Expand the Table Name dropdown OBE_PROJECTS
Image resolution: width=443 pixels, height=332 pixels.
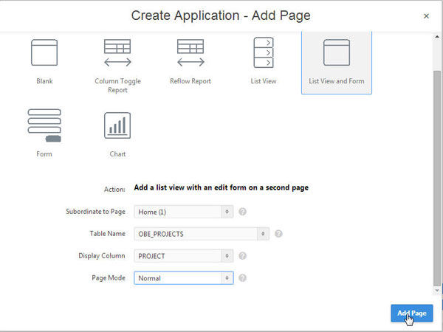tap(202, 234)
